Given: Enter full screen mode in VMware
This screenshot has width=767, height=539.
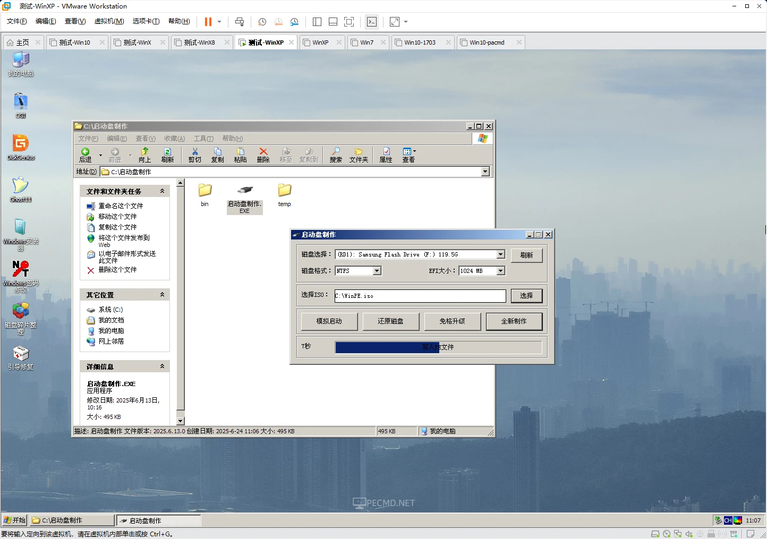Looking at the screenshot, I should [349, 22].
